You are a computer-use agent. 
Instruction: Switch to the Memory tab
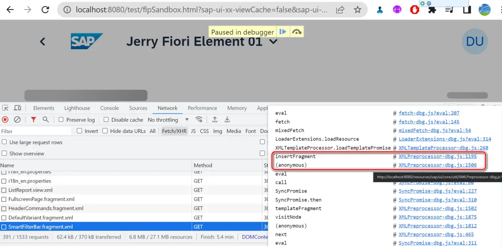pos(237,108)
